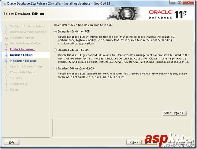Click the Standard Edition One description text
197x149 pixels.
pyautogui.click(x=123, y=75)
